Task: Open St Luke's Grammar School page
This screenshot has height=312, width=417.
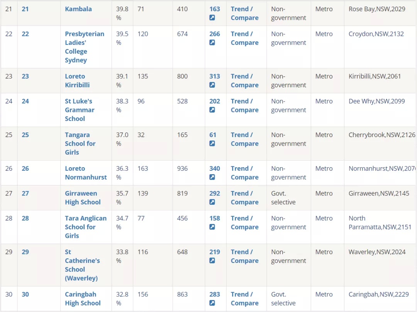Action: tap(80, 110)
